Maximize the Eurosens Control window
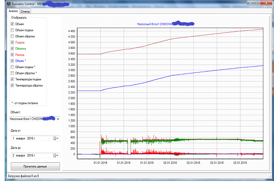The width and height of the screenshot is (274, 184). 257,3
